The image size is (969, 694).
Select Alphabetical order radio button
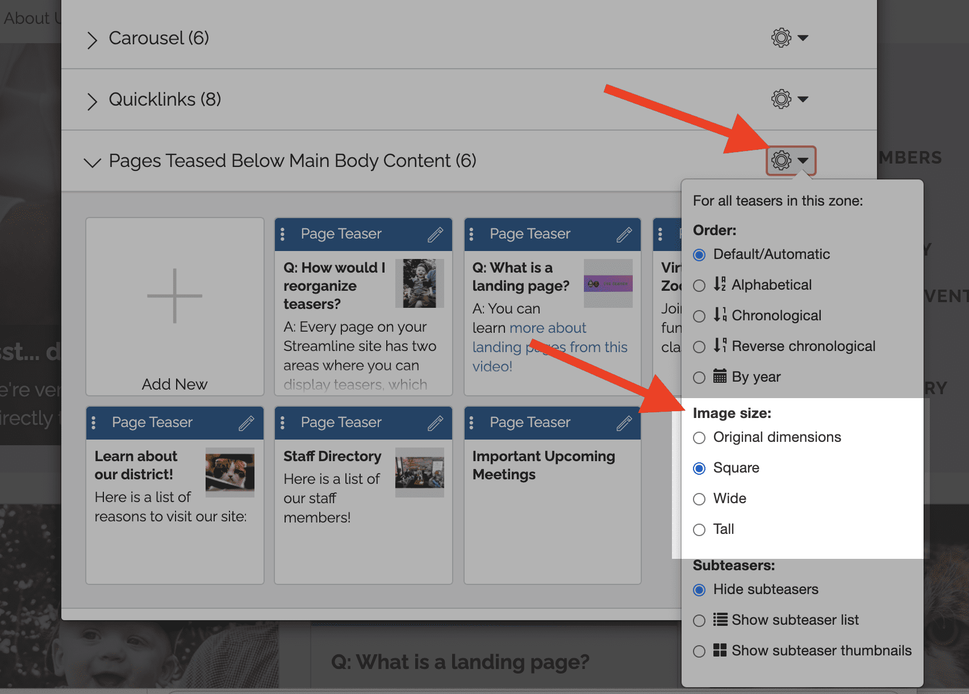click(699, 286)
